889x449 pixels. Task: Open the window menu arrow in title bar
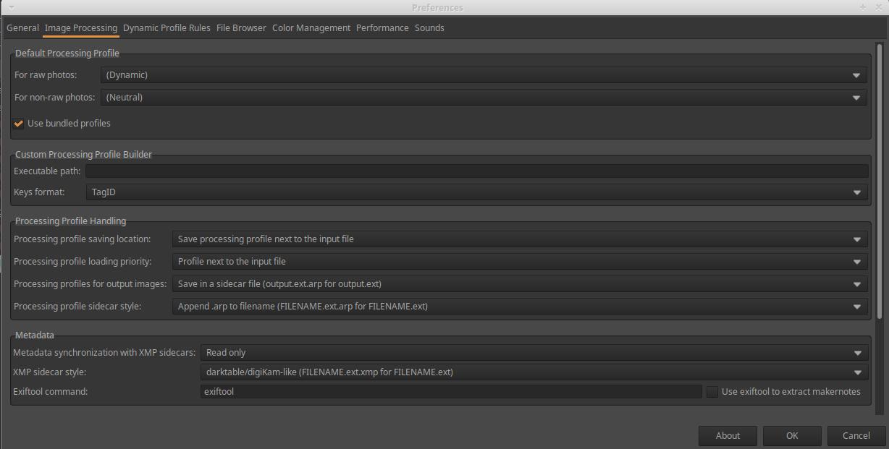(11, 7)
